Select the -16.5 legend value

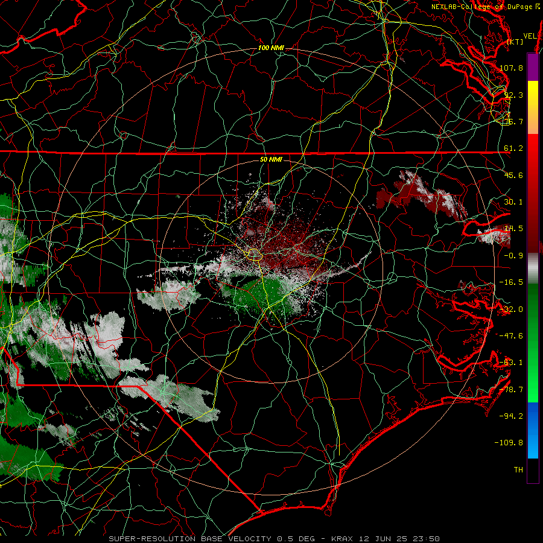coord(511,282)
